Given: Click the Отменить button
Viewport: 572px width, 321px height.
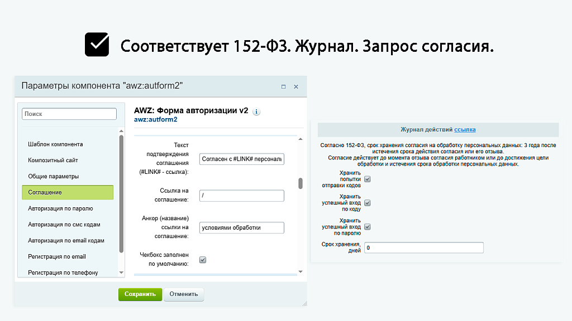Looking at the screenshot, I should (183, 294).
